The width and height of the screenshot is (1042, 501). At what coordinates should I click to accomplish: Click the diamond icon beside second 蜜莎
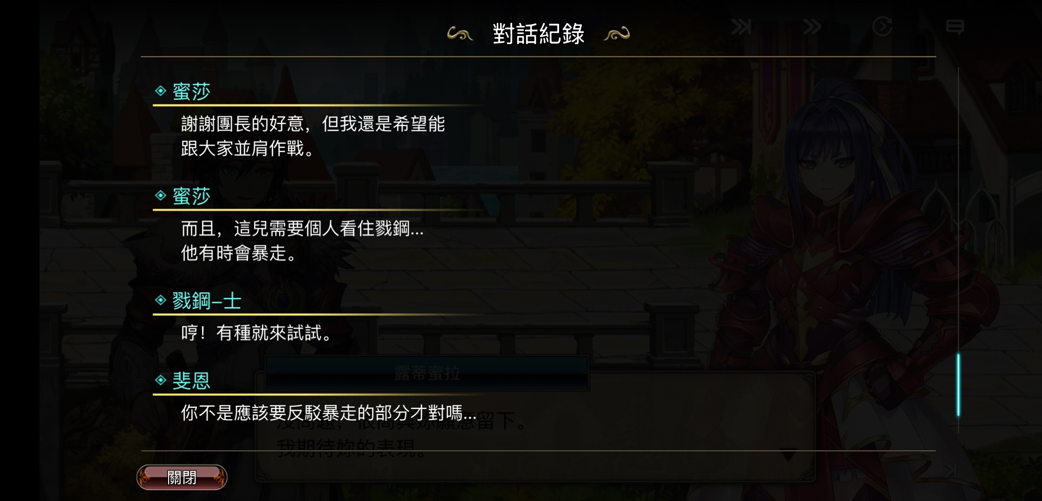161,195
